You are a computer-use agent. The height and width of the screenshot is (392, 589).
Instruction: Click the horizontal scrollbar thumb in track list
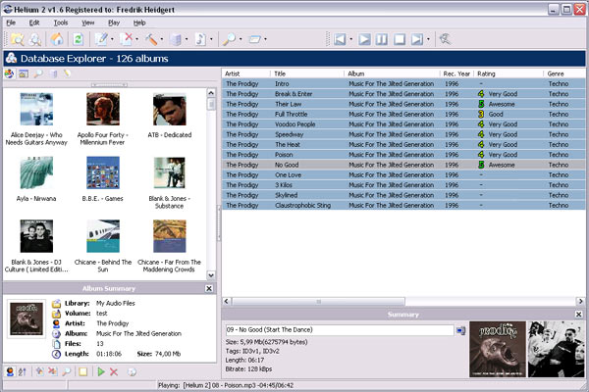click(x=318, y=301)
